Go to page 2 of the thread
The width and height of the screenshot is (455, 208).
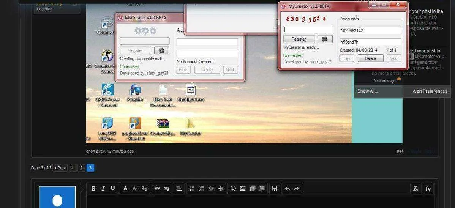[x=81, y=168]
